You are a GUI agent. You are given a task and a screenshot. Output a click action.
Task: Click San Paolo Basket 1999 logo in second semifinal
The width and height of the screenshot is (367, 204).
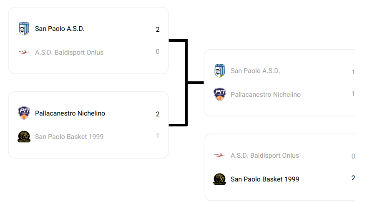coord(24,136)
